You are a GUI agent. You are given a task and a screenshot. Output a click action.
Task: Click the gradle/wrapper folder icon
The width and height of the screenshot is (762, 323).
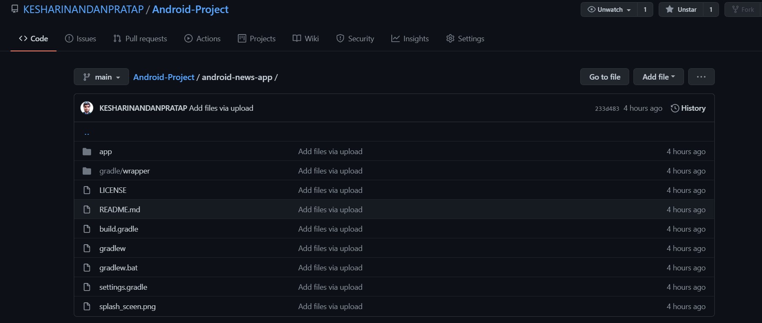pos(87,171)
